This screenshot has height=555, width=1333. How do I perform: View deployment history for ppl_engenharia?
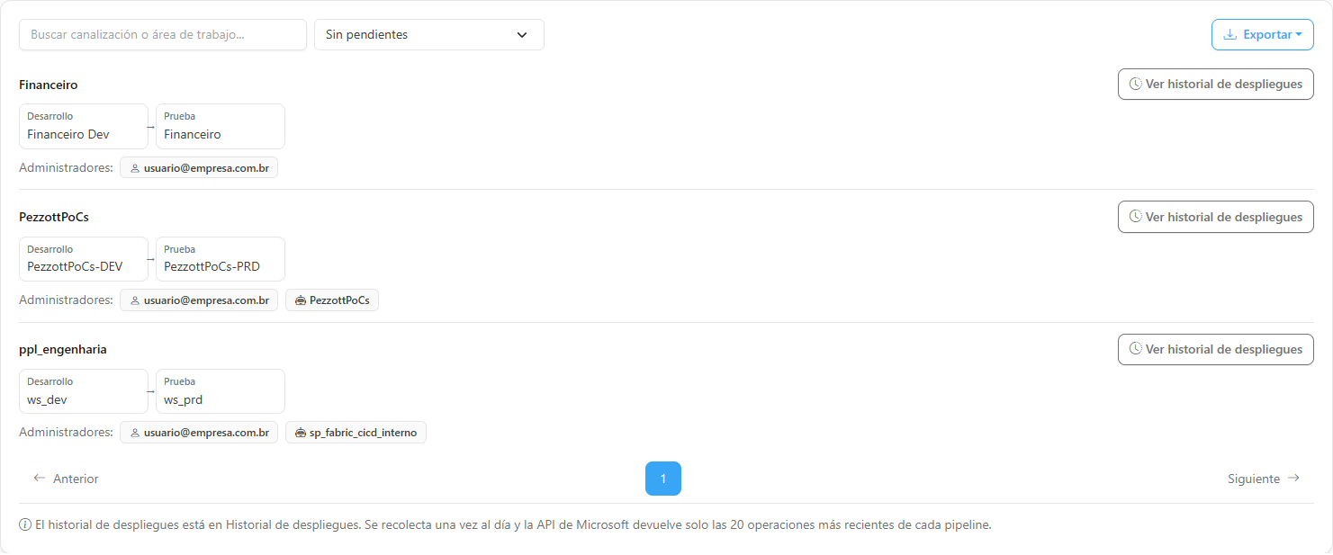click(x=1216, y=349)
